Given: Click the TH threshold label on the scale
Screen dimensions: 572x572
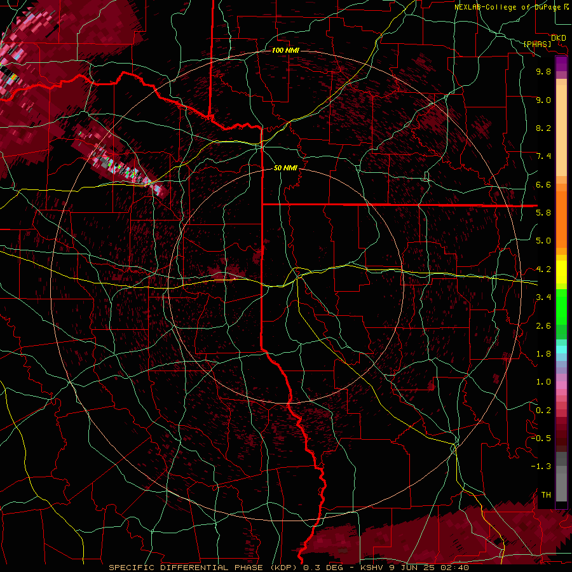Looking at the screenshot, I should (x=546, y=495).
